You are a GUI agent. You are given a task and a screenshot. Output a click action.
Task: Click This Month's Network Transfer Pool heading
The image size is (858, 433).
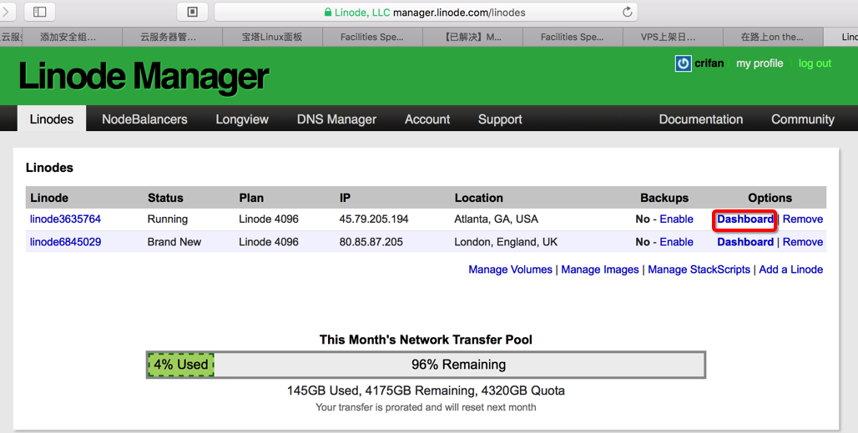pyautogui.click(x=426, y=340)
